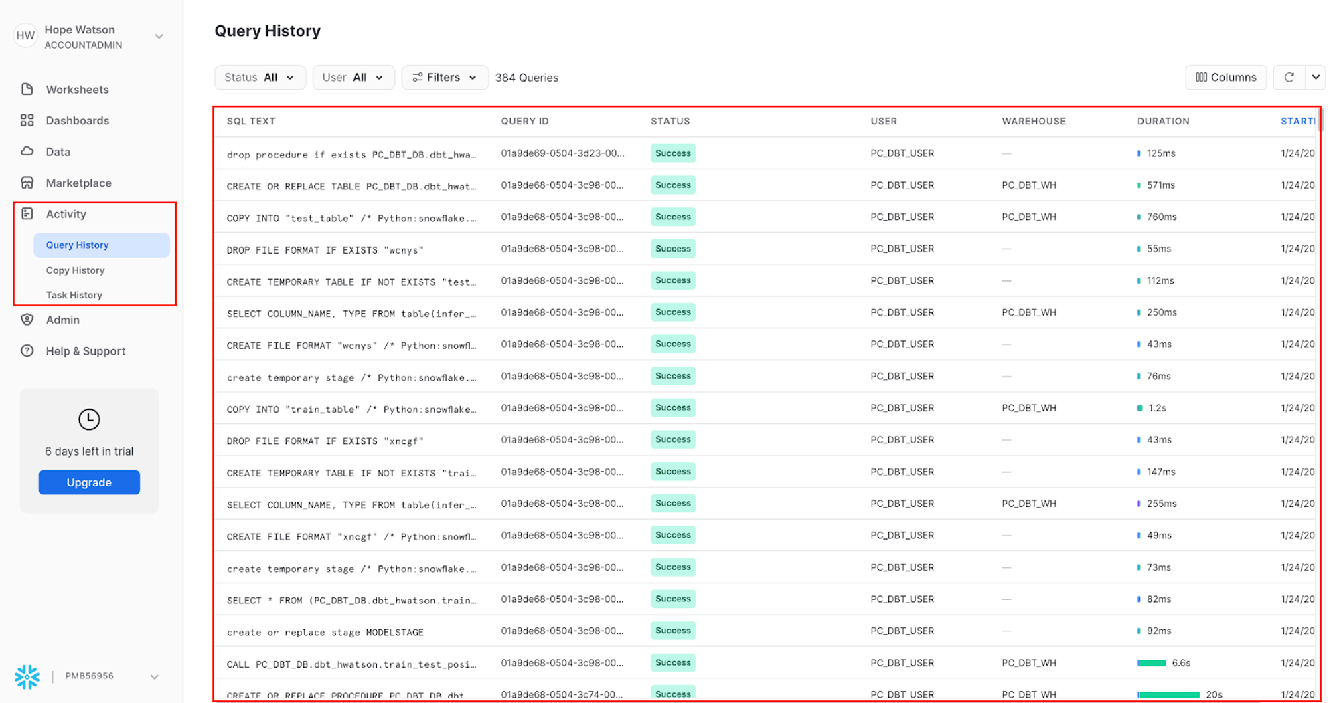Select Task History under Activity
This screenshot has width=1339, height=703.
pyautogui.click(x=74, y=295)
